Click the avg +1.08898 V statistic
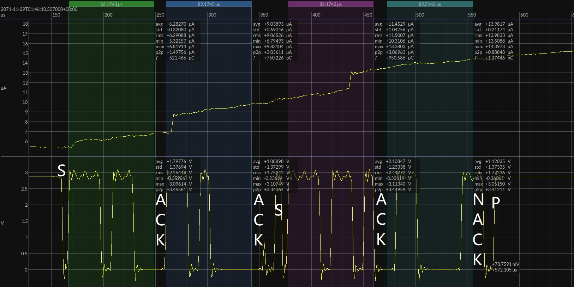Image resolution: width=574 pixels, height=287 pixels. [x=271, y=161]
